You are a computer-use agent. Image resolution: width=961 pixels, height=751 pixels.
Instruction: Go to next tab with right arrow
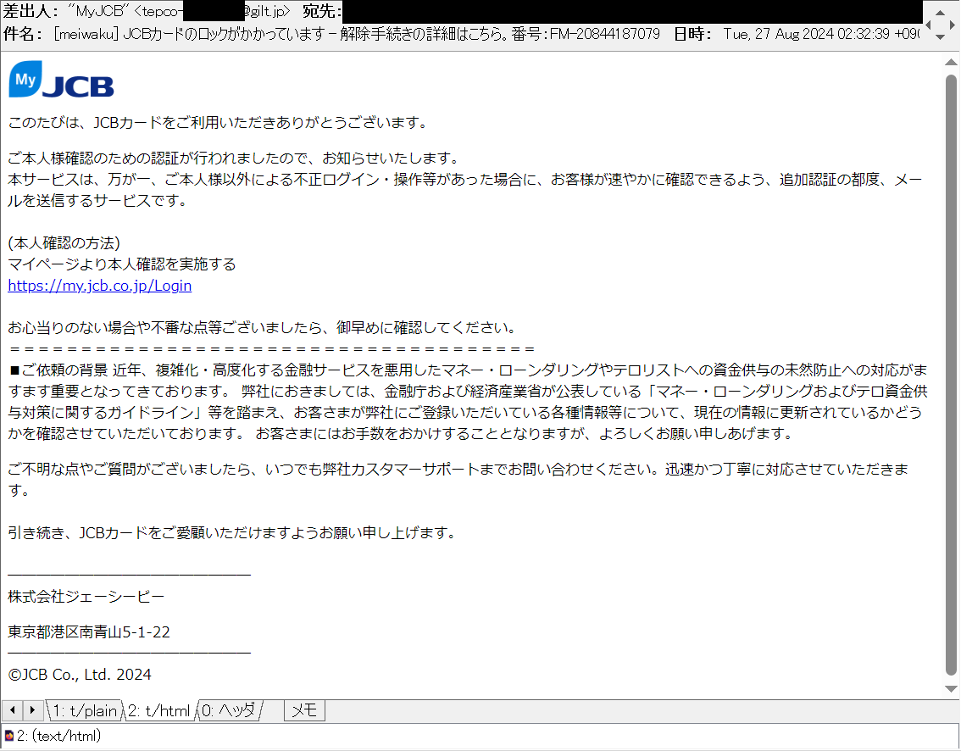(x=32, y=710)
